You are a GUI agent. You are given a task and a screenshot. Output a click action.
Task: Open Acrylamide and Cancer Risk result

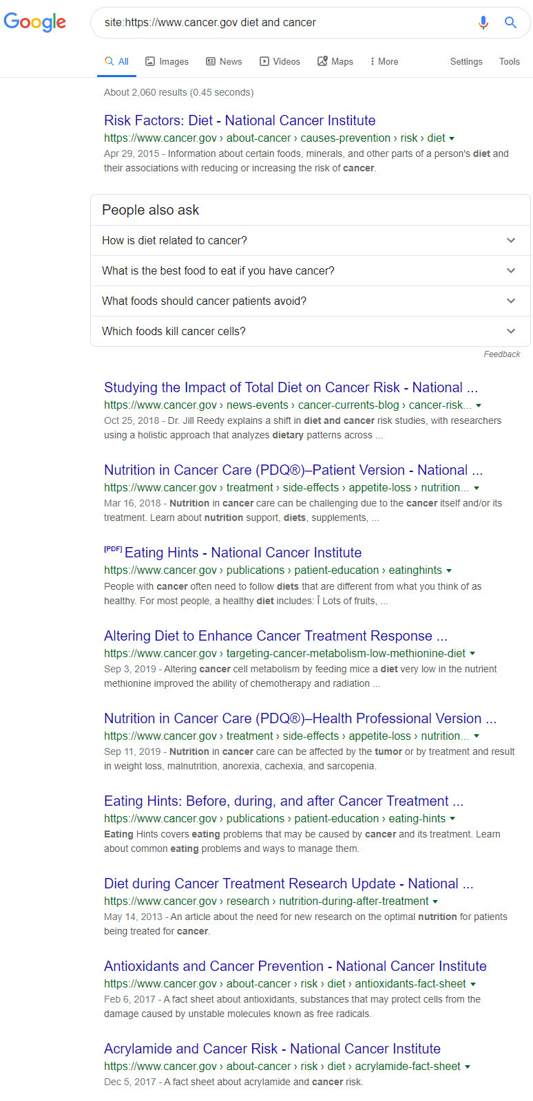click(x=272, y=1049)
